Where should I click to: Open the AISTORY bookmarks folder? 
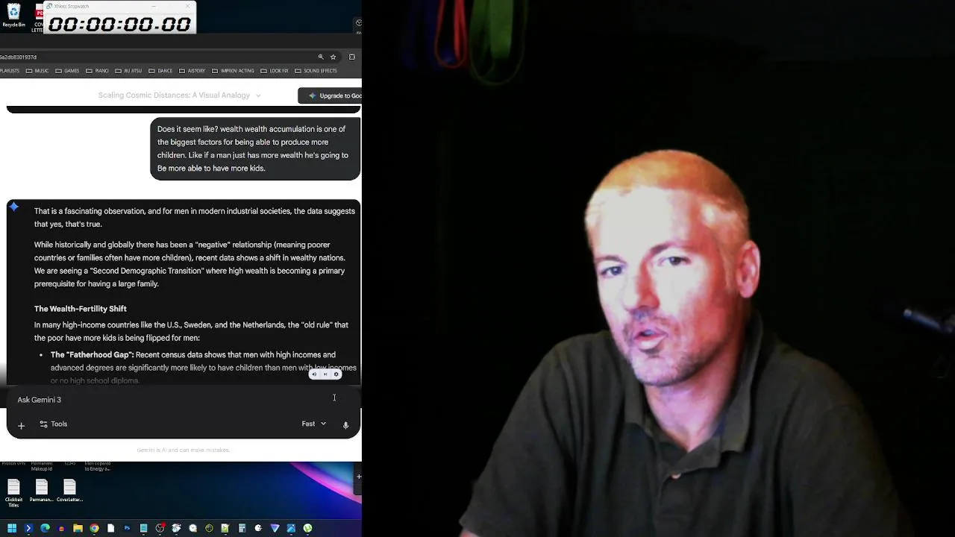coord(192,71)
